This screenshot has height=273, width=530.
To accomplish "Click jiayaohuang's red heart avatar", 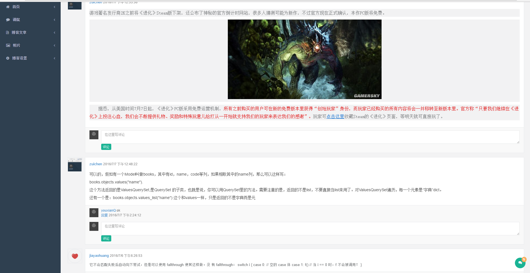I will click(75, 256).
